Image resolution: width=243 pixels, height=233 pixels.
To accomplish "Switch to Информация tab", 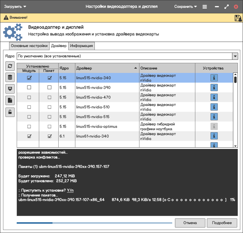I will pyautogui.click(x=81, y=46).
